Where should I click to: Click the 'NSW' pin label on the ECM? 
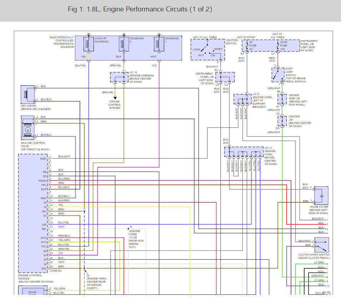click(x=43, y=159)
